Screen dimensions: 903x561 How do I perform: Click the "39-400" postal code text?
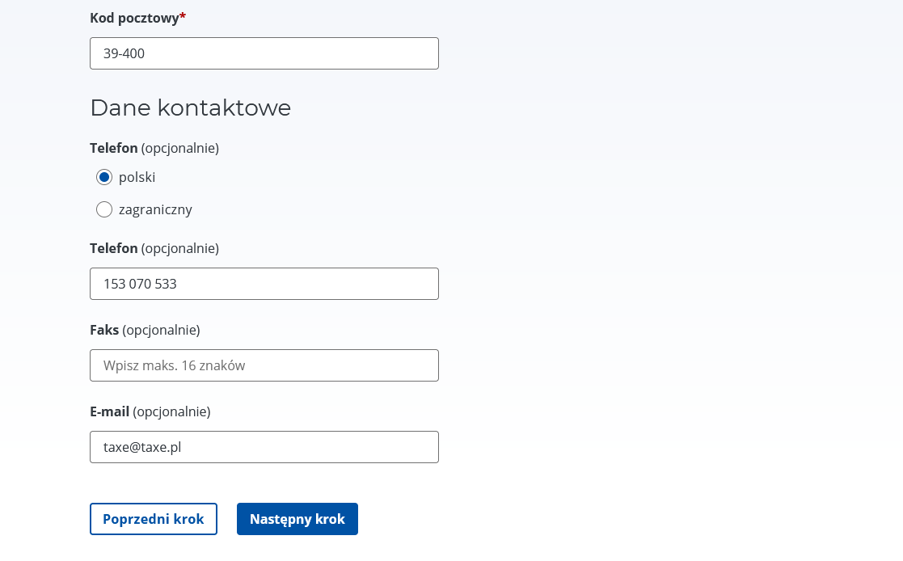124,53
